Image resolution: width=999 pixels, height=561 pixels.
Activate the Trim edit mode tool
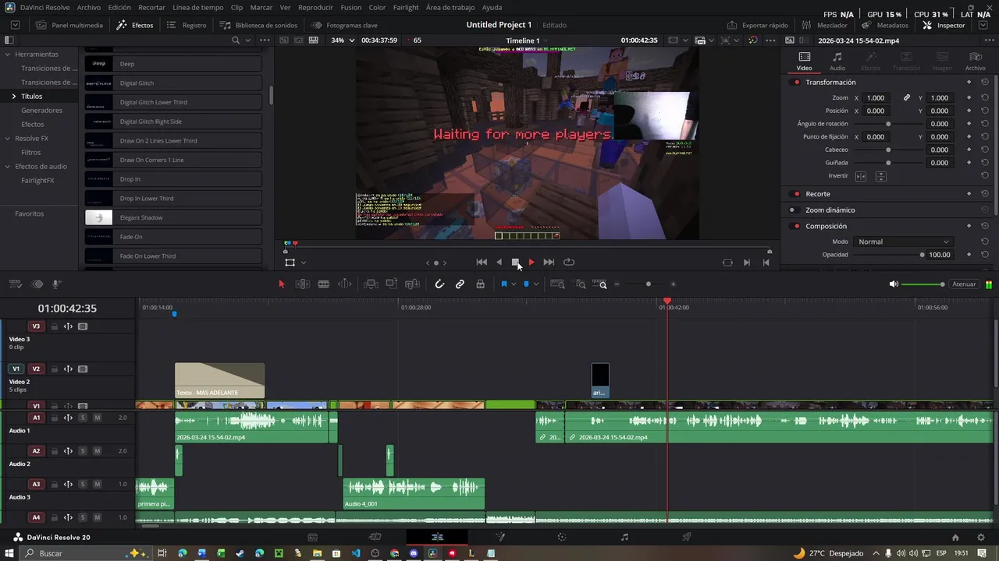point(302,284)
